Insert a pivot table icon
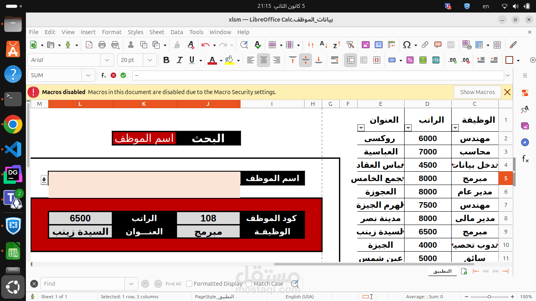Viewport: 536px width, 301px height. (391, 45)
